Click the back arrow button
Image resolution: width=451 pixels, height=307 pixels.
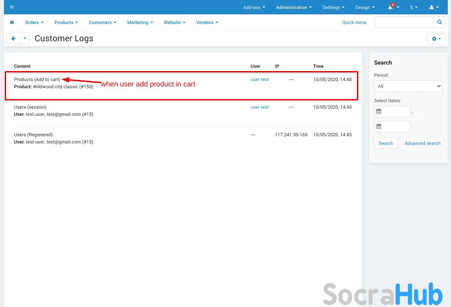pyautogui.click(x=13, y=38)
